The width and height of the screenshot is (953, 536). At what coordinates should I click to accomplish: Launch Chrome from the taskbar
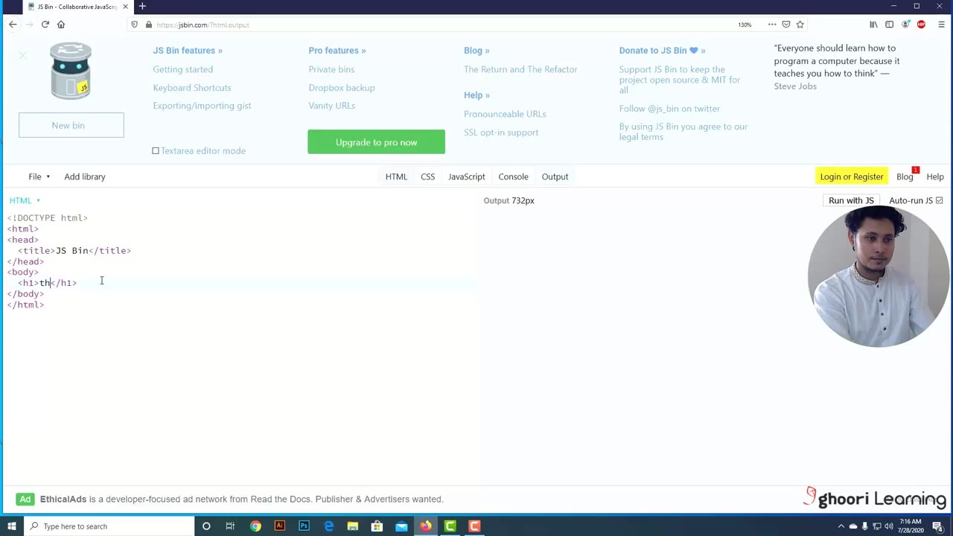[255, 526]
